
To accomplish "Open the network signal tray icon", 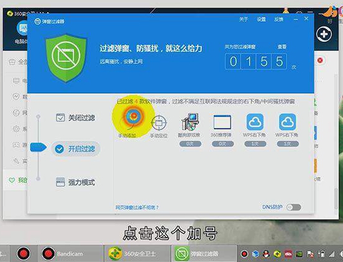I will (332, 254).
